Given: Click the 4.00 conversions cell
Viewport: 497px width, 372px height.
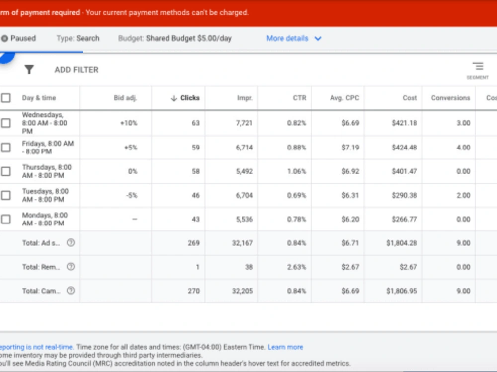Looking at the screenshot, I should 463,148.
